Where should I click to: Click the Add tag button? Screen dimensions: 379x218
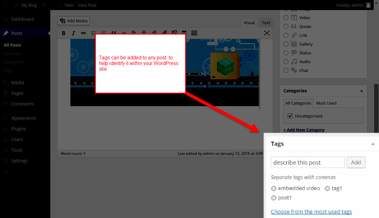[356, 162]
